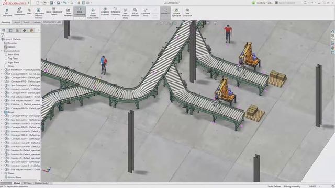This screenshot has width=335, height=188.
Task: Open the PropertyManager tab icon
Action: [10, 30]
